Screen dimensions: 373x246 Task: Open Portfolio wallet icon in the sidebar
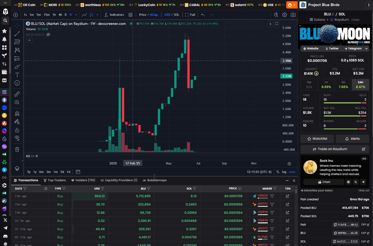[4, 72]
